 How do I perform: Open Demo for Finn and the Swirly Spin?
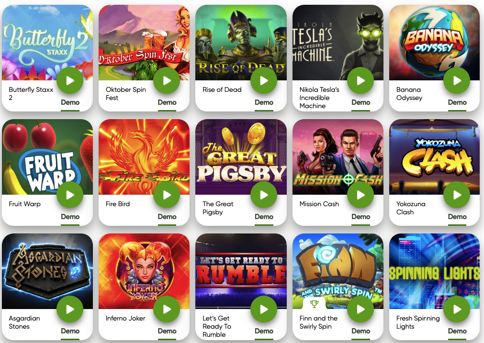tap(360, 331)
